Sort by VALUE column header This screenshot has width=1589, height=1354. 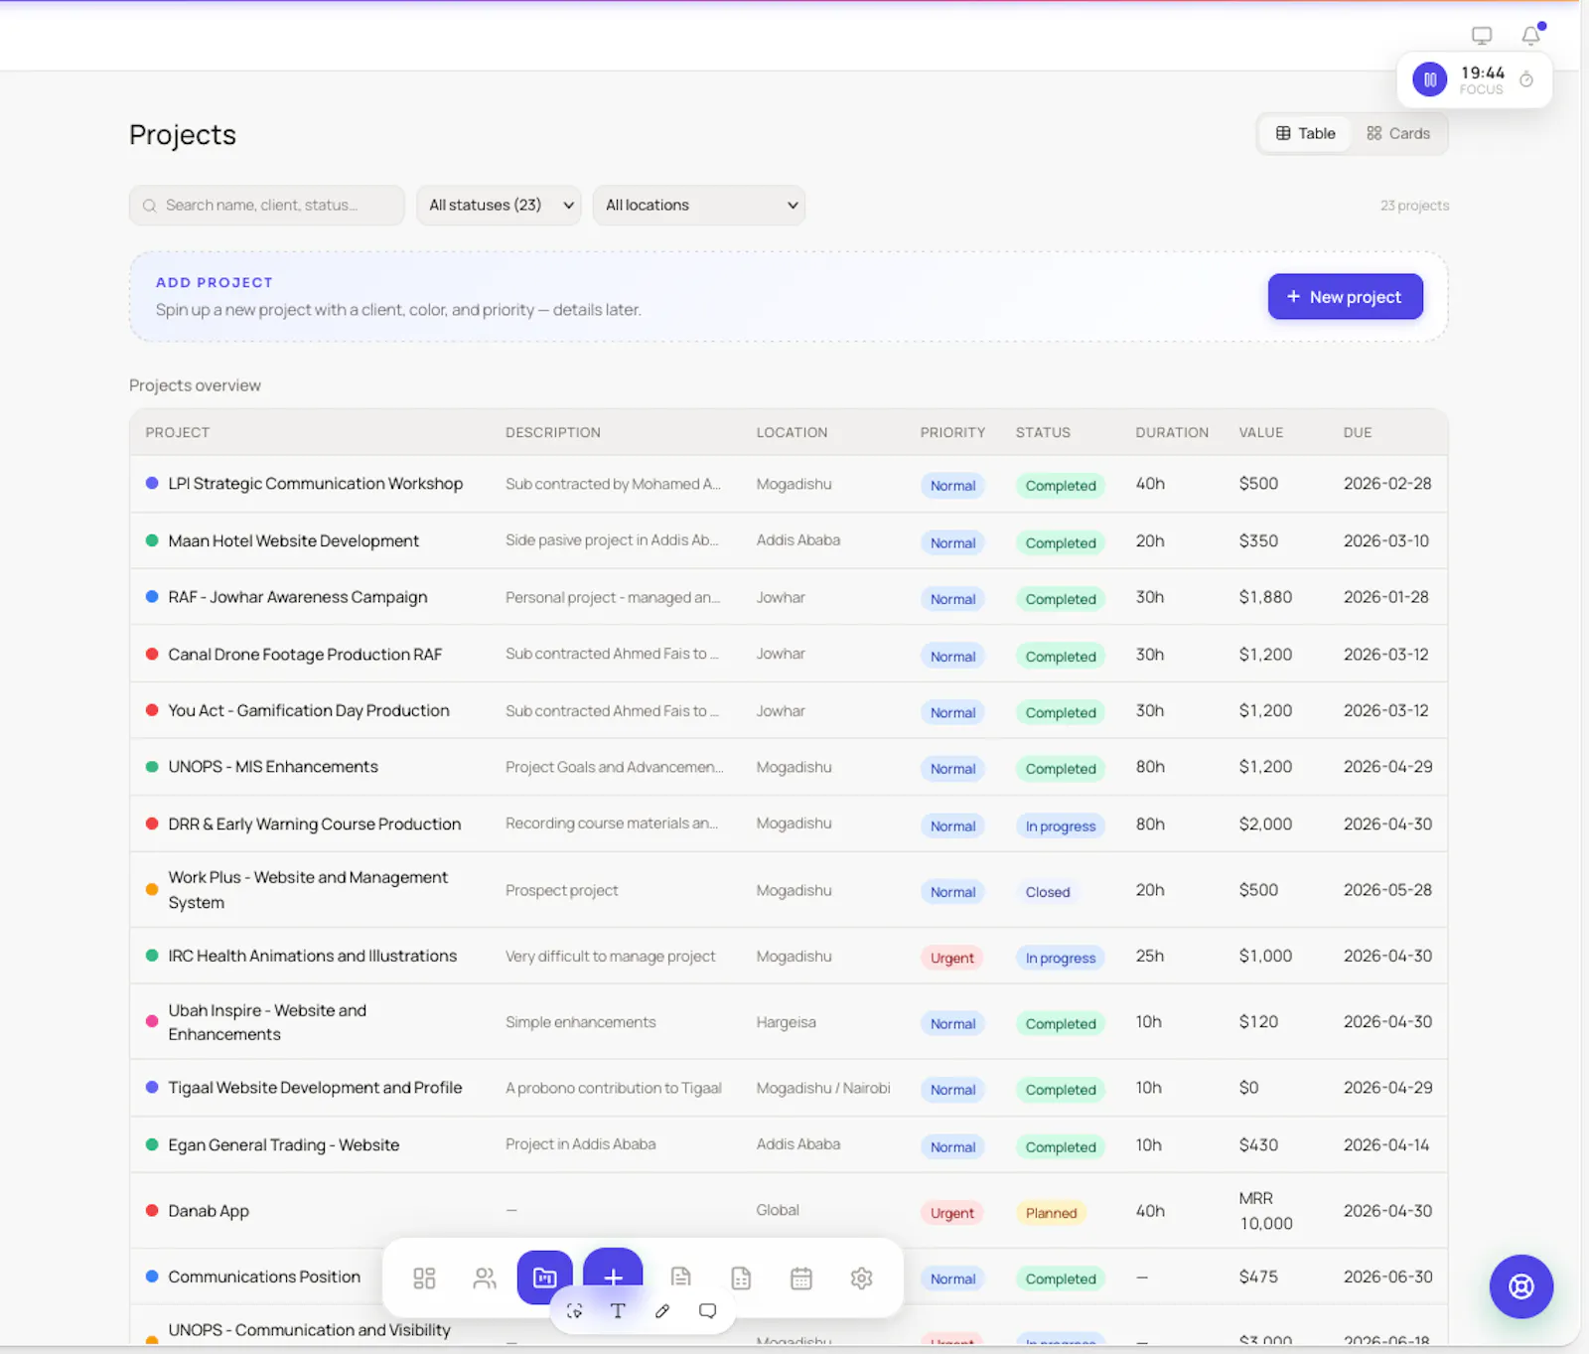pyautogui.click(x=1260, y=432)
